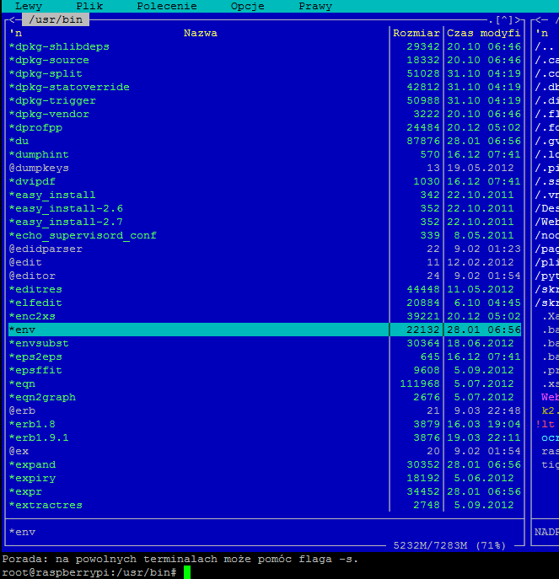Select the !lt entry in right panel
This screenshot has width=559, height=579.
point(546,424)
